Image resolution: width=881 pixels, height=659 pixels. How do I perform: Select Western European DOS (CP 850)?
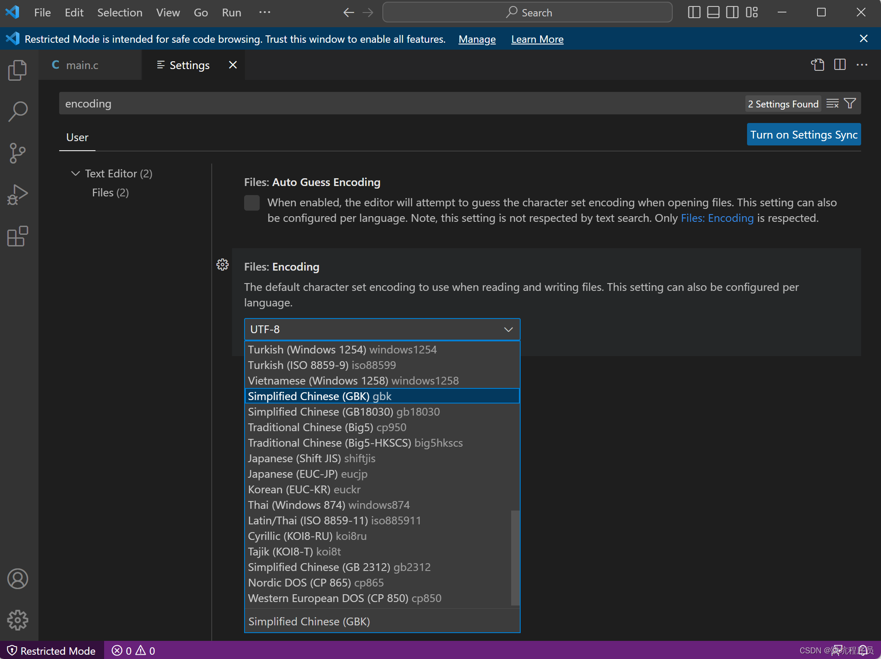[378, 598]
